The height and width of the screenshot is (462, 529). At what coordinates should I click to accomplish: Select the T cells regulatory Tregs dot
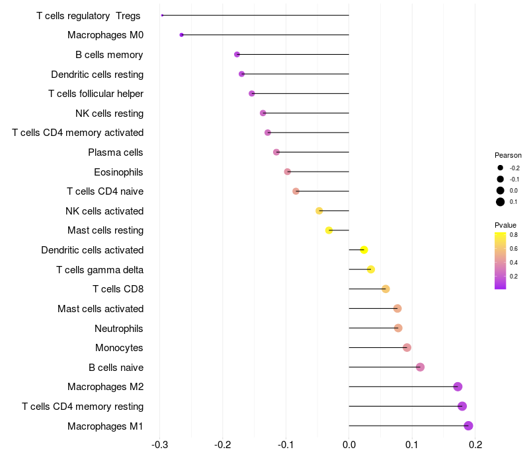[x=162, y=15]
